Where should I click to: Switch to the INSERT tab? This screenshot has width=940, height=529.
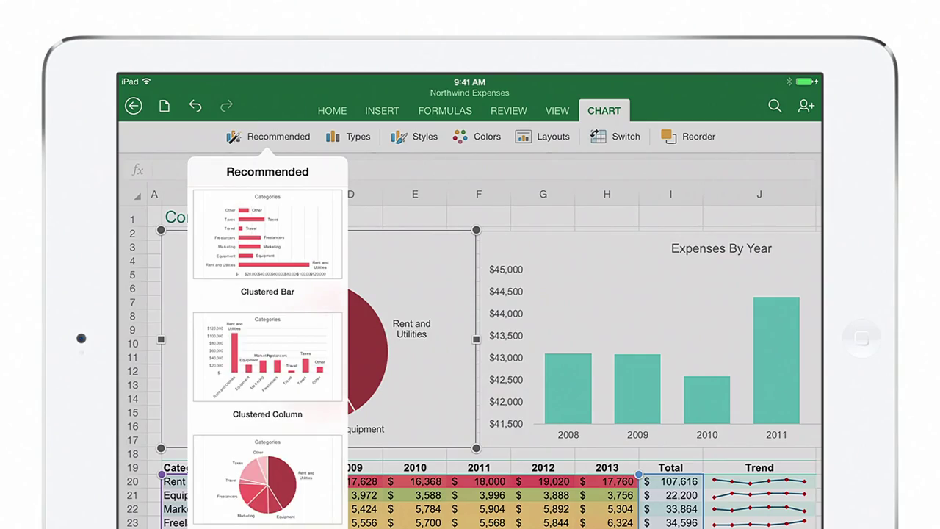click(x=382, y=111)
